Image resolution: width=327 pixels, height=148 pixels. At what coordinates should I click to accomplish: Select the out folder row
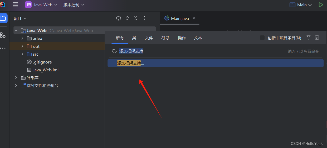(x=57, y=46)
